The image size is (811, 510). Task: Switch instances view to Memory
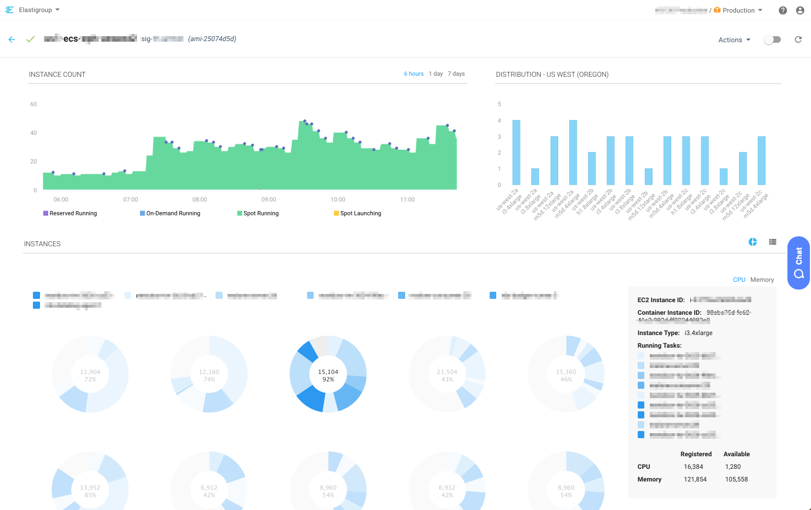762,280
